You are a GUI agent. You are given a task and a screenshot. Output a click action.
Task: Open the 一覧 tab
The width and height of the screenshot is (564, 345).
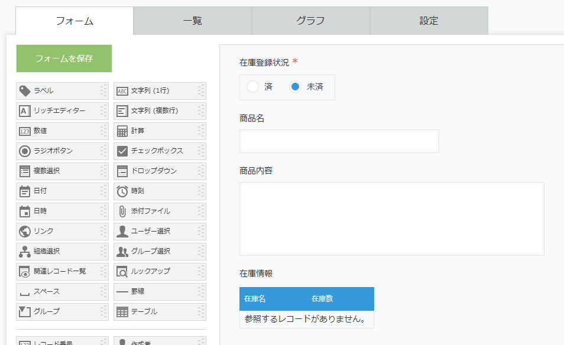193,21
